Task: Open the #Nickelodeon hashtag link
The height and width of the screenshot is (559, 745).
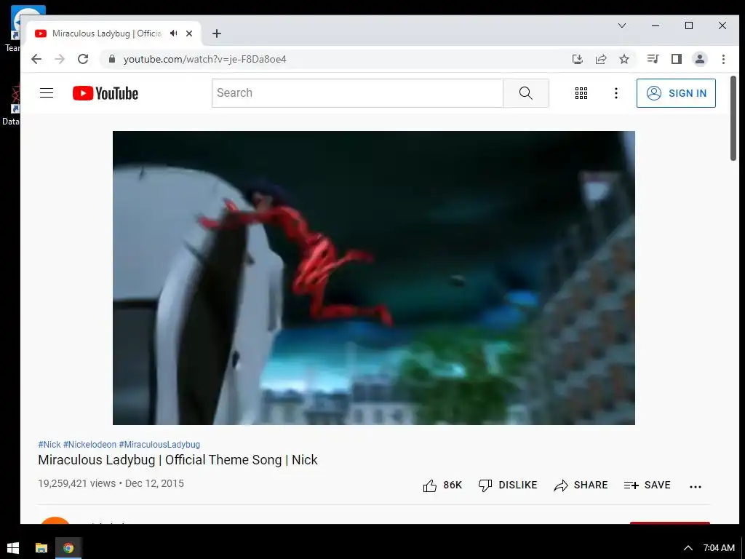Action: coord(89,445)
